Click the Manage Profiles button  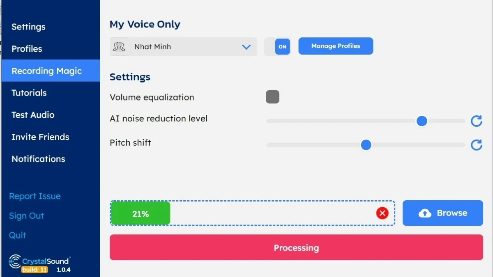[x=336, y=46]
